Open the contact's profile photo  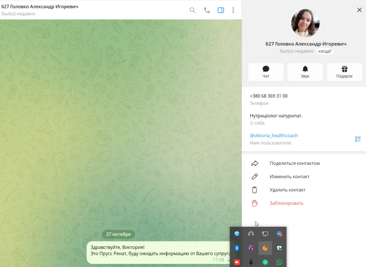point(306,23)
